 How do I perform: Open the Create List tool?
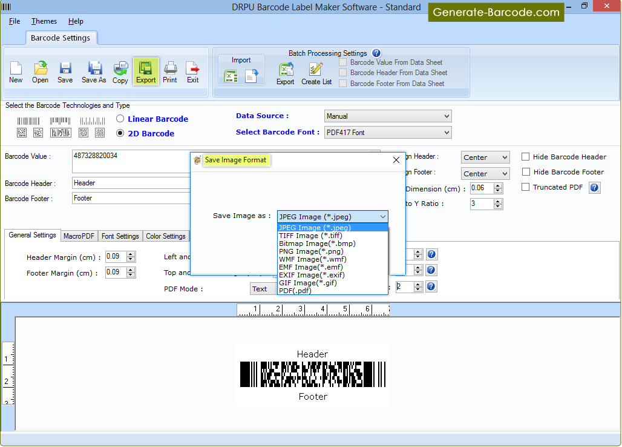point(316,74)
